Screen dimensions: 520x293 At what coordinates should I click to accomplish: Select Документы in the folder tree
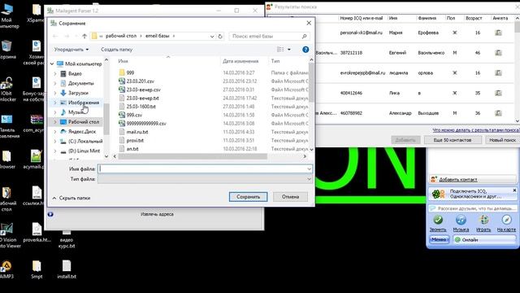pos(81,83)
